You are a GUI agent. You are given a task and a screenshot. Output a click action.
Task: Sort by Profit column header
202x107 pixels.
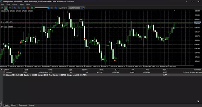point(165,70)
